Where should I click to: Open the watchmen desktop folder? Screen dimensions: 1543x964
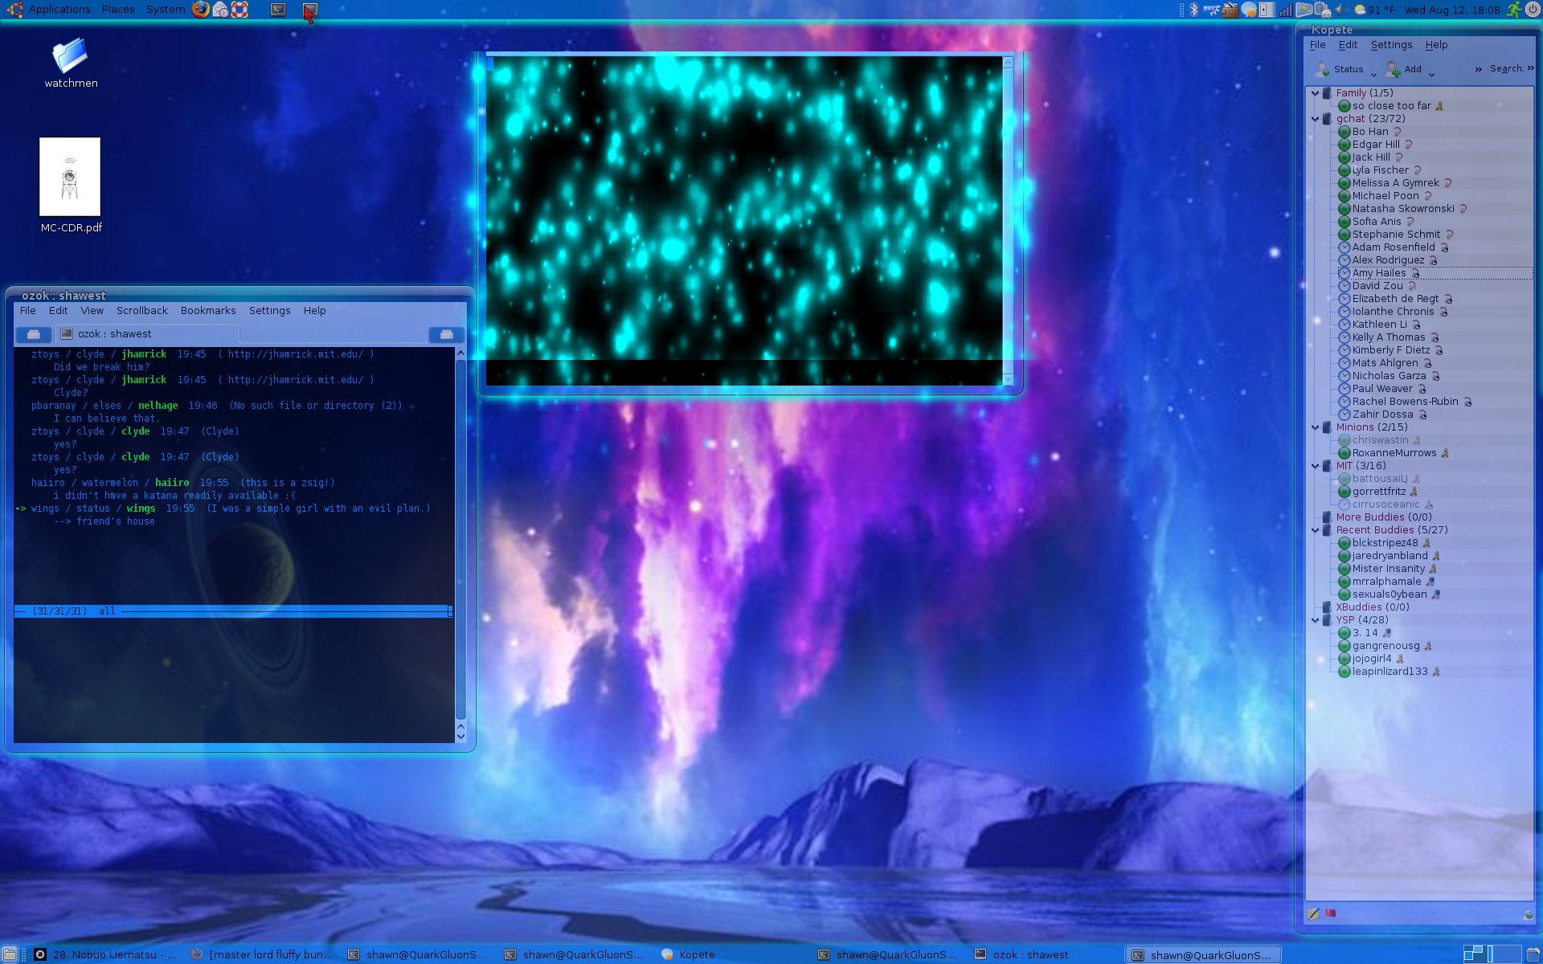coord(70,56)
